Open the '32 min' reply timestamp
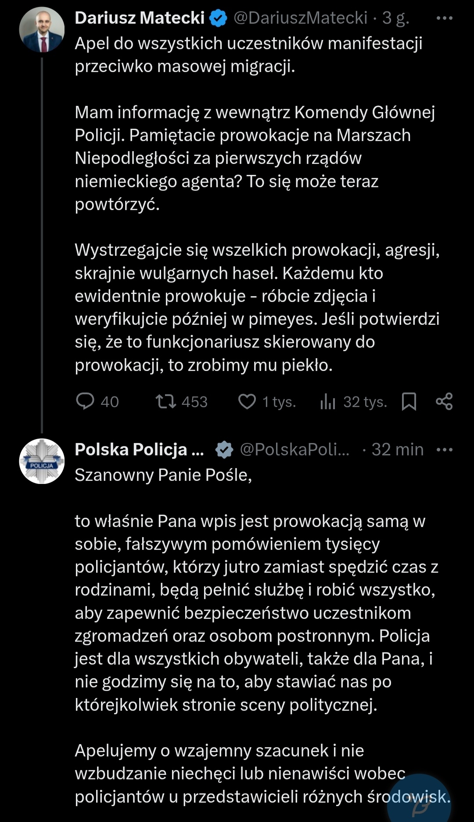Viewport: 474px width, 822px height. 397,450
